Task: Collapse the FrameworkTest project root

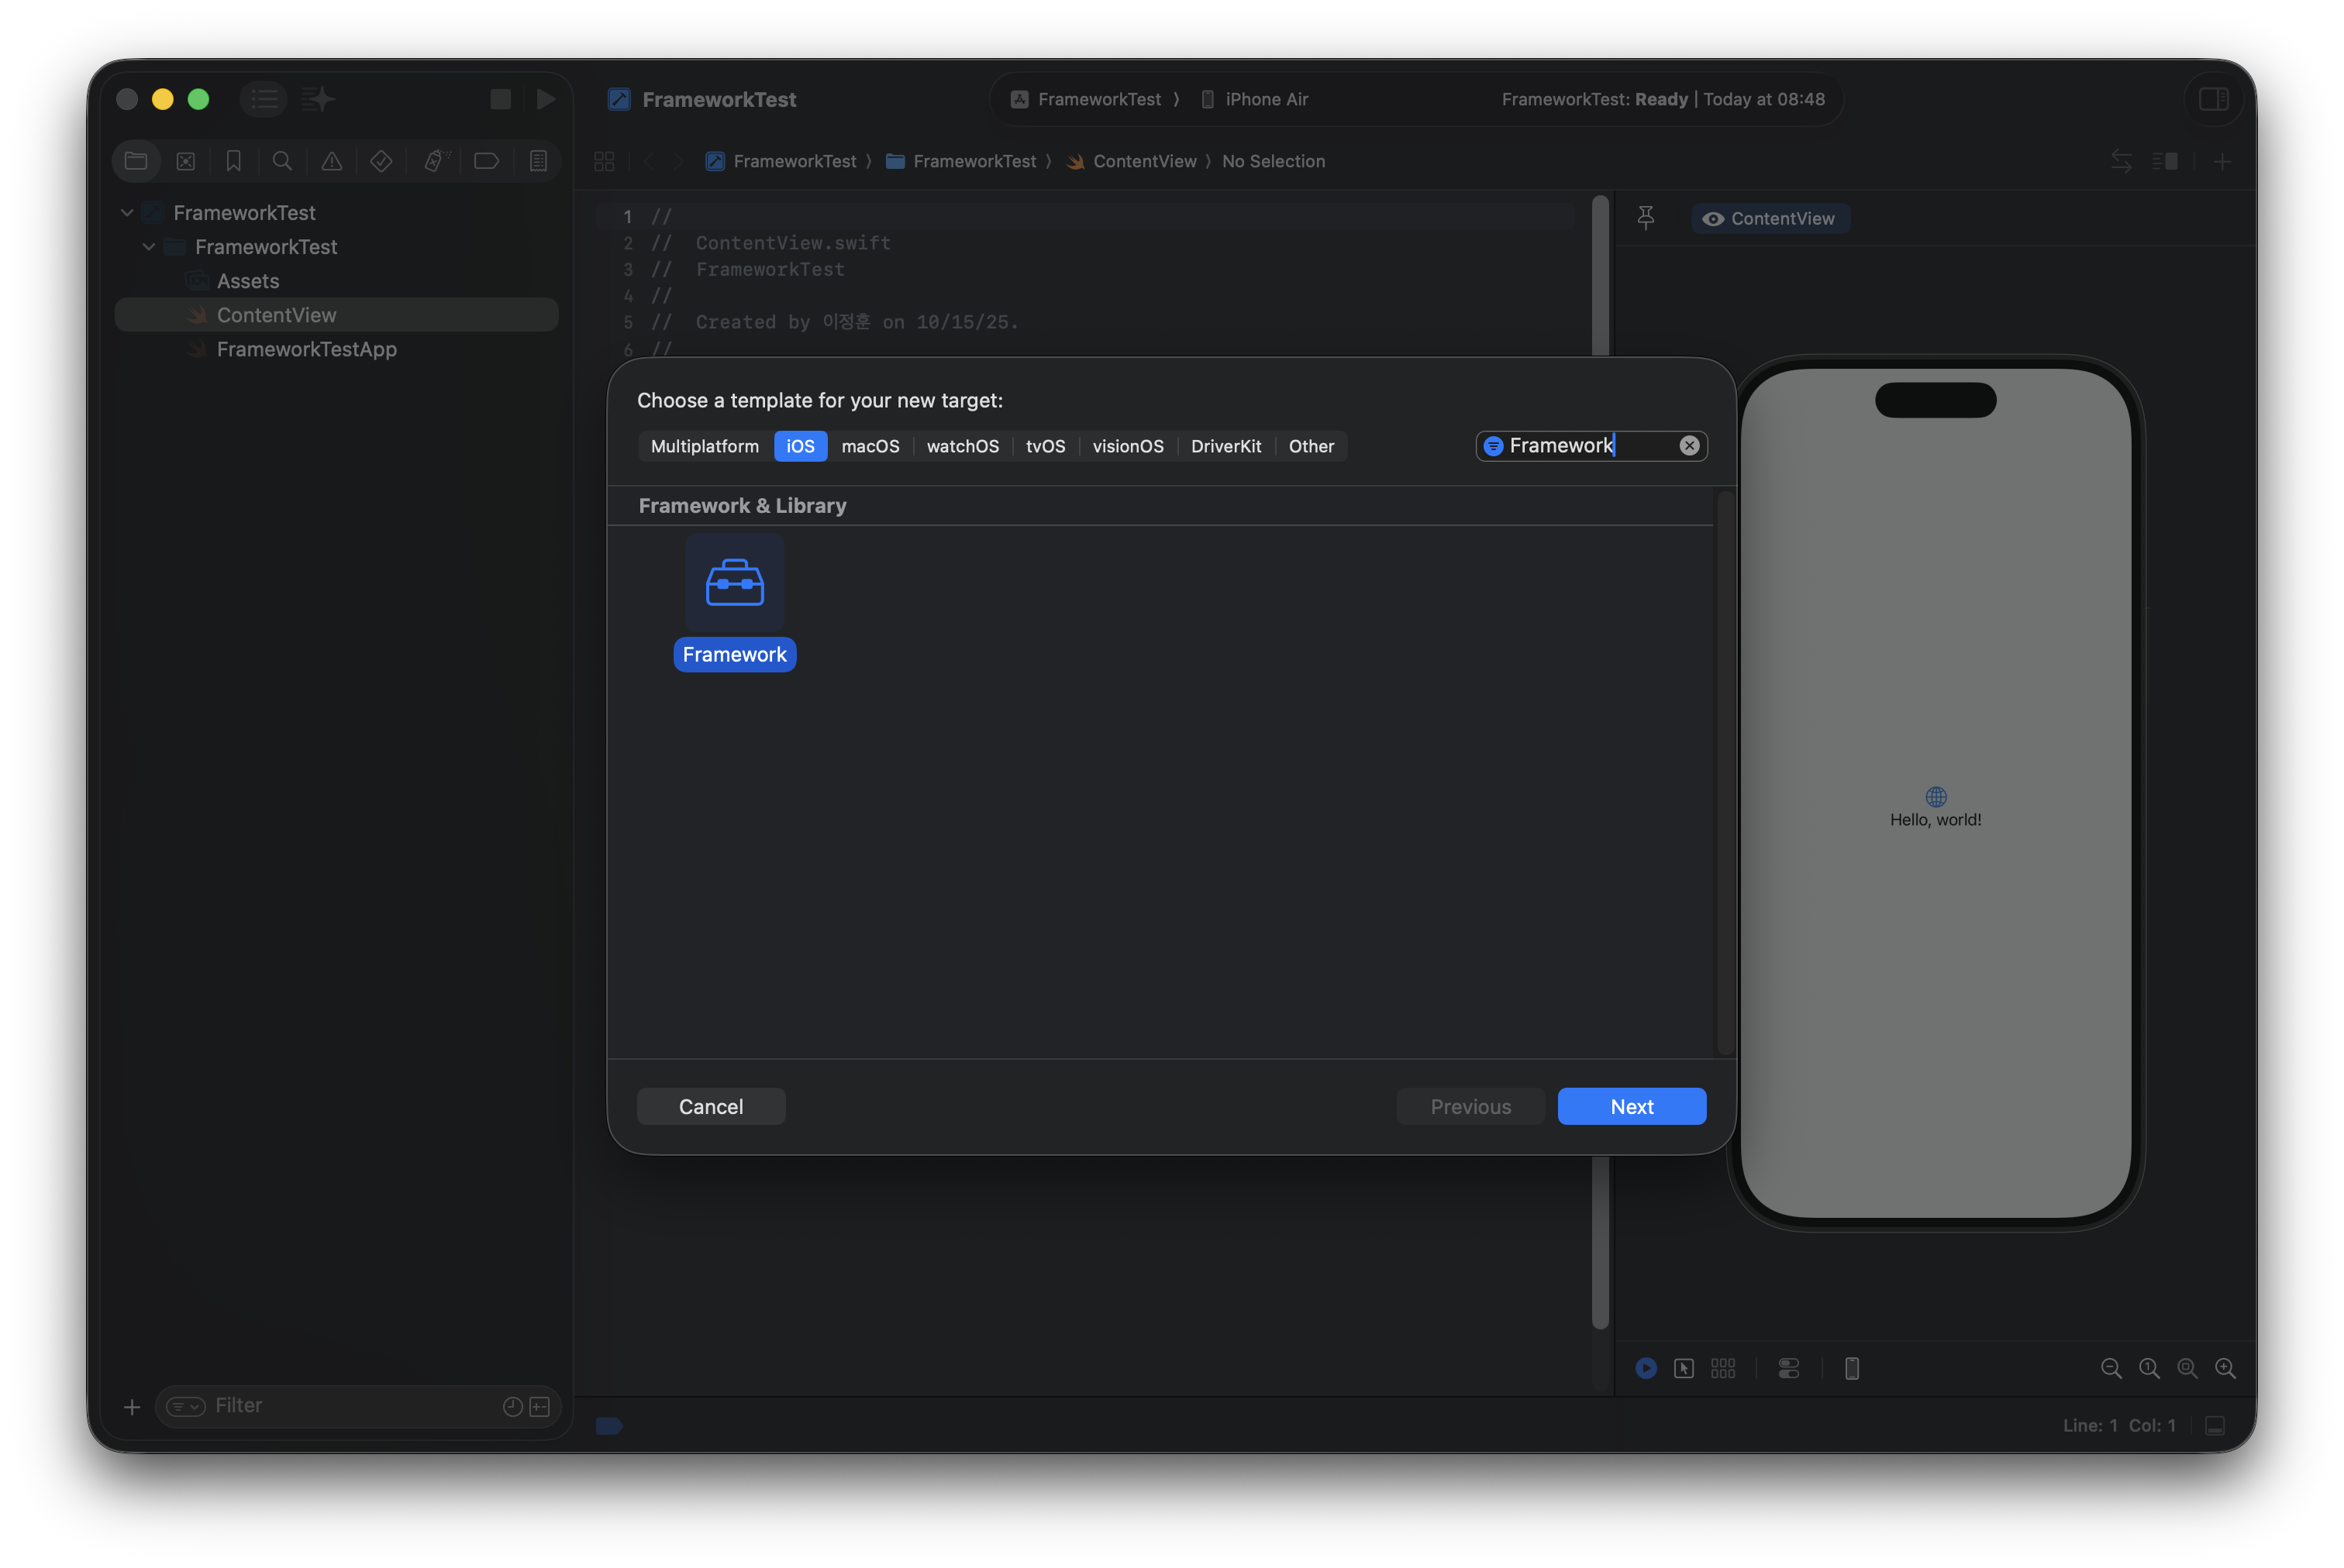Action: 127,213
